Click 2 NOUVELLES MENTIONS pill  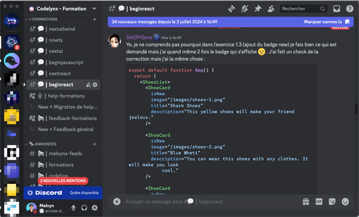point(63,181)
